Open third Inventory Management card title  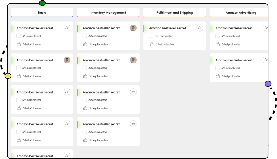click(x=101, y=92)
